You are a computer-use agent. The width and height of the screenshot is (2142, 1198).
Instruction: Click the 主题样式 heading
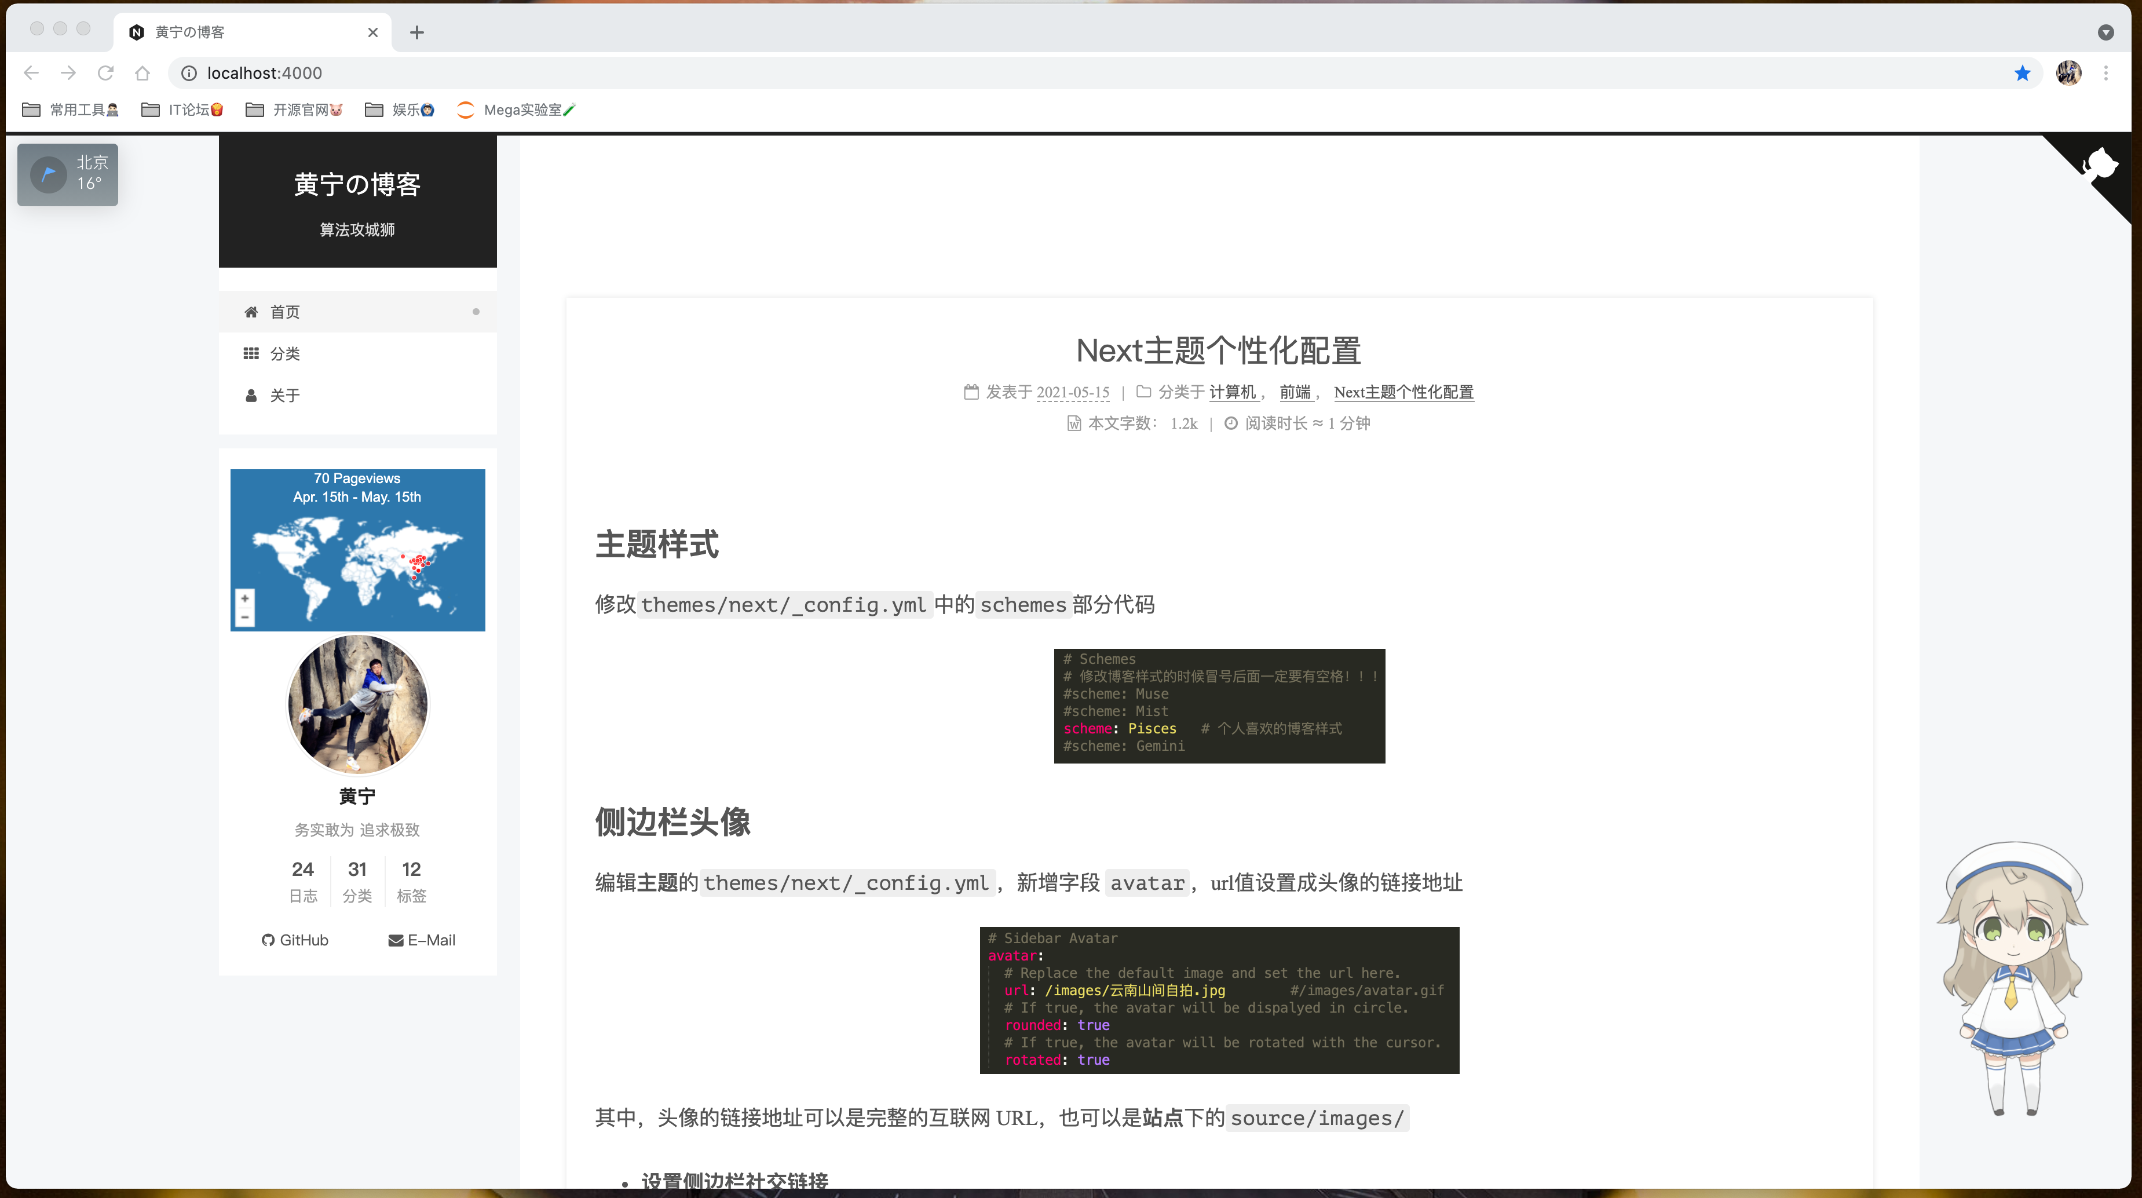coord(657,545)
